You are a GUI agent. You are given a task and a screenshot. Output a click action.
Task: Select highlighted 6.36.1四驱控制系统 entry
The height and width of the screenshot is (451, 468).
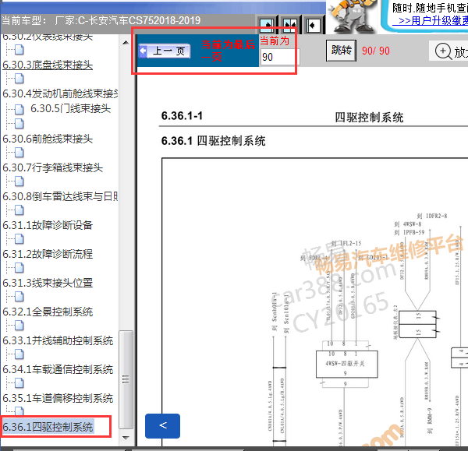48,427
